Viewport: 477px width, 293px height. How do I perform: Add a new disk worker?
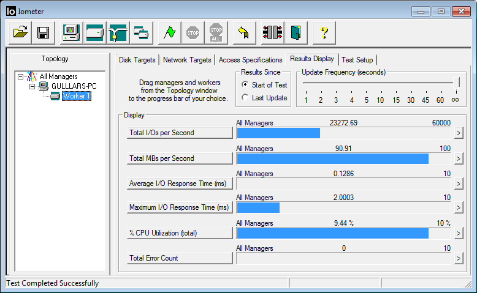tap(94, 32)
